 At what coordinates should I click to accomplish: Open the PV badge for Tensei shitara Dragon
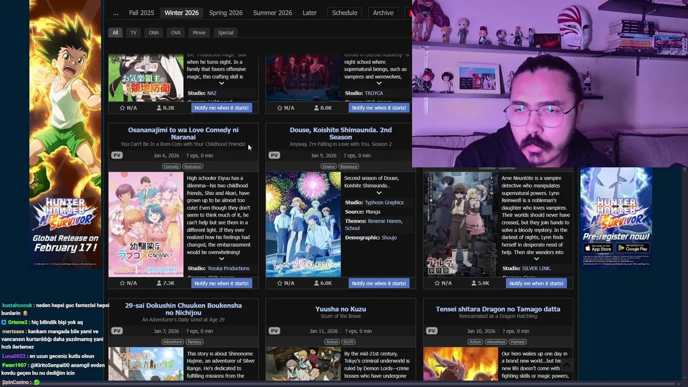[432, 331]
